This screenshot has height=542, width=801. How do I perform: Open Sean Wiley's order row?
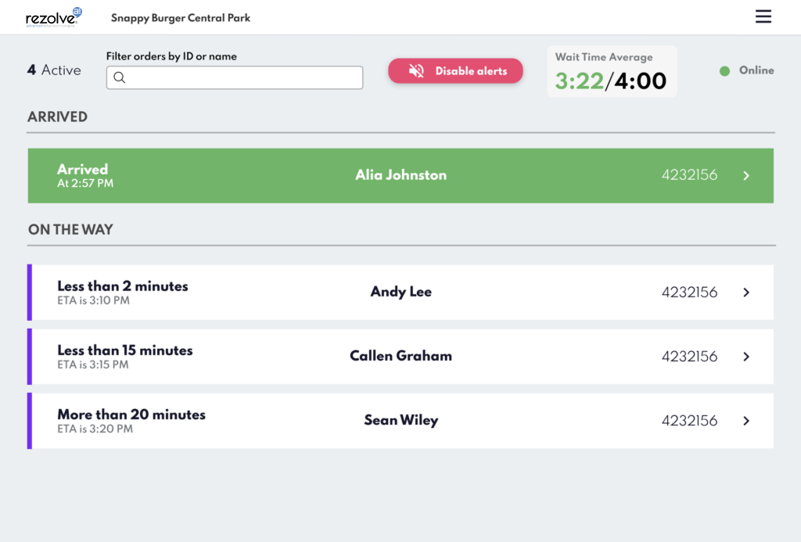pyautogui.click(x=400, y=421)
